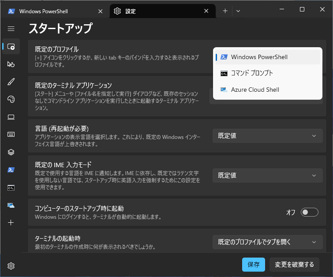This screenshot has height=277, width=333.
Task: Click the 既定のターミナル アプリケーション setting title
Action: (73, 86)
